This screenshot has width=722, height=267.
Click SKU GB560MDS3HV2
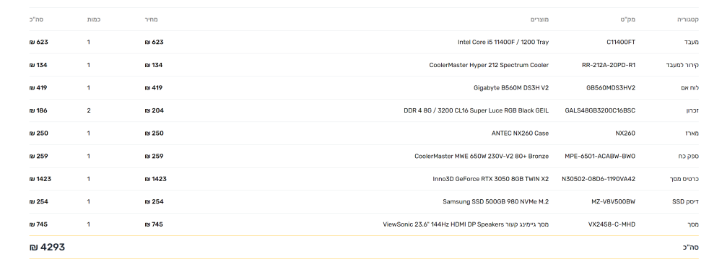tap(611, 87)
